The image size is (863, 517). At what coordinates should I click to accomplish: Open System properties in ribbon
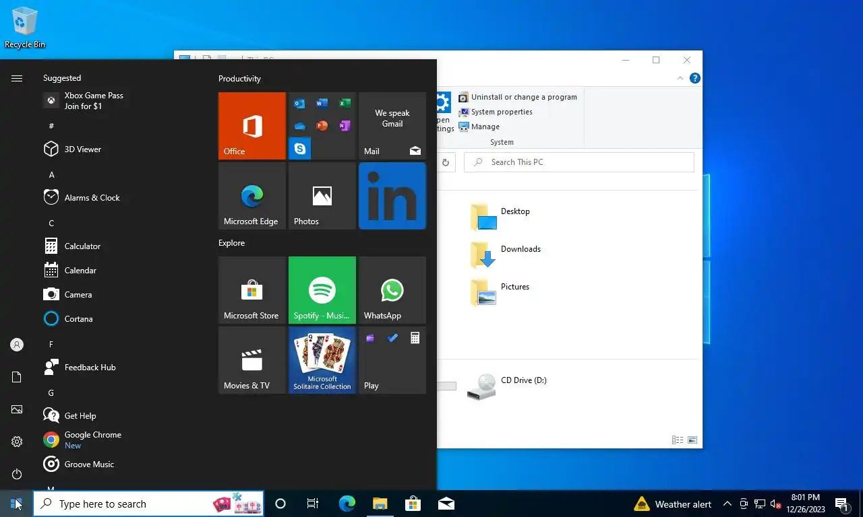(x=496, y=112)
